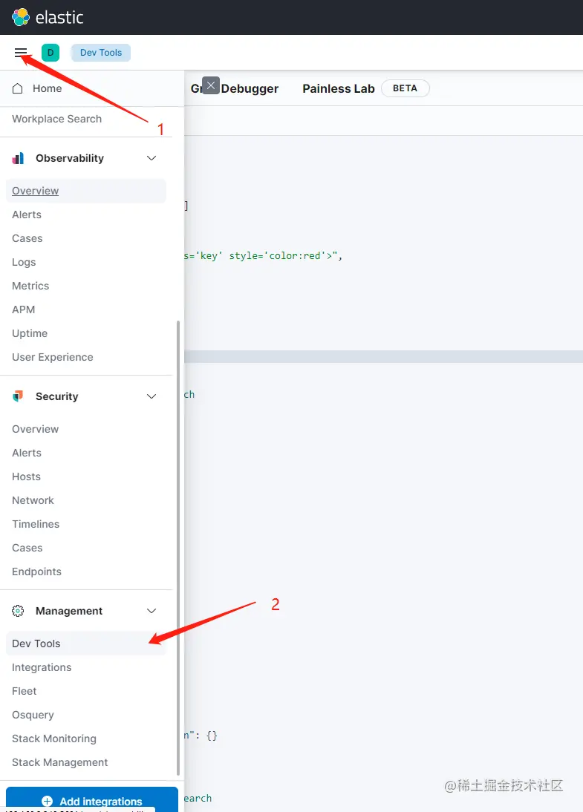583x812 pixels.
Task: Open Fleet in sidebar
Action: [x=25, y=691]
